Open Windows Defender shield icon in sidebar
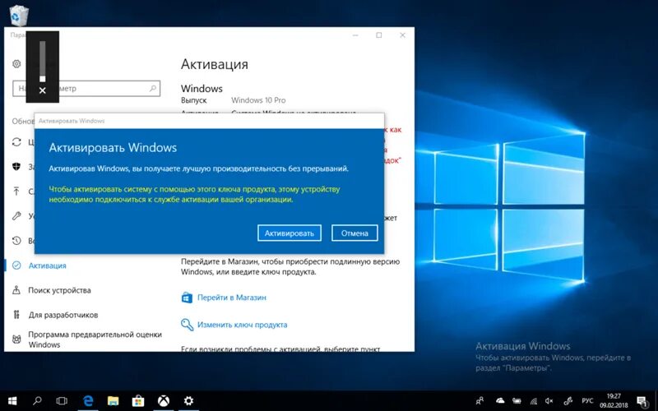This screenshot has width=658, height=411. point(16,167)
